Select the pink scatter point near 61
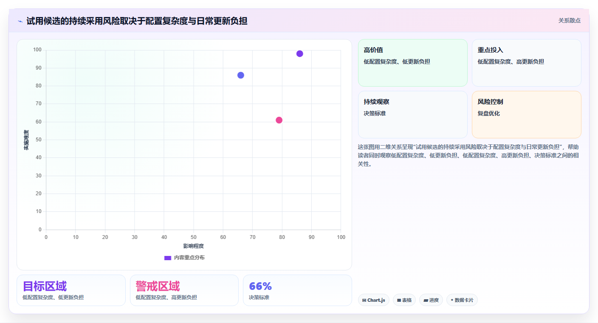Screen dimensions: 598x323 279,120
